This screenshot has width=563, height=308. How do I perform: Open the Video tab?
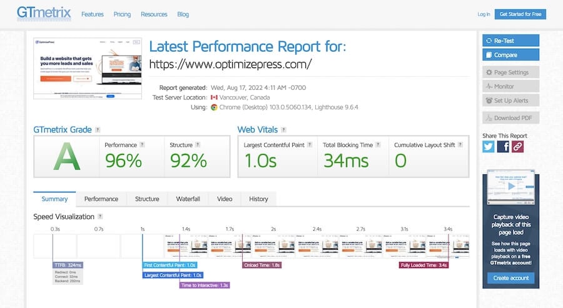click(x=225, y=199)
